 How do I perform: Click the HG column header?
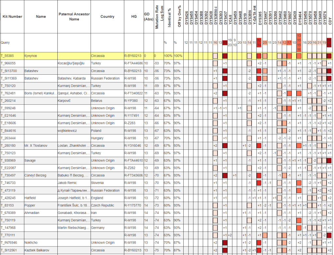click(x=134, y=17)
